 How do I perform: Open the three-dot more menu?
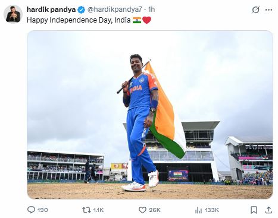(x=268, y=10)
